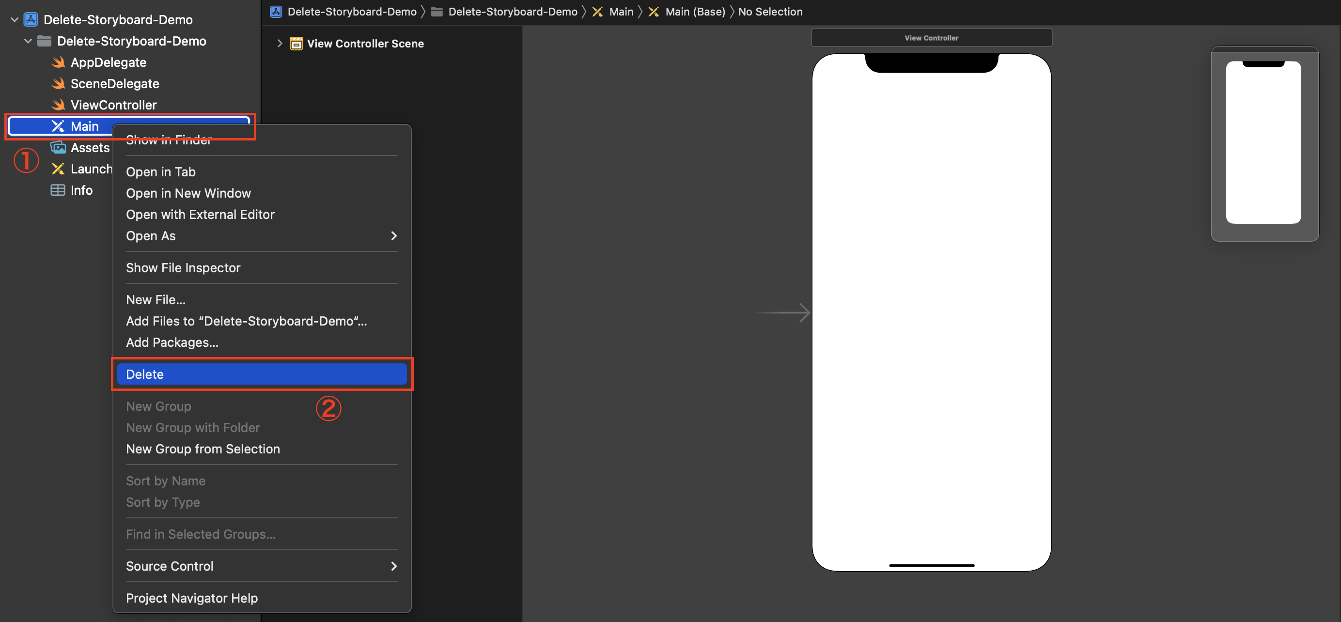The image size is (1341, 622).
Task: Choose Show File Inspector
Action: pos(262,268)
